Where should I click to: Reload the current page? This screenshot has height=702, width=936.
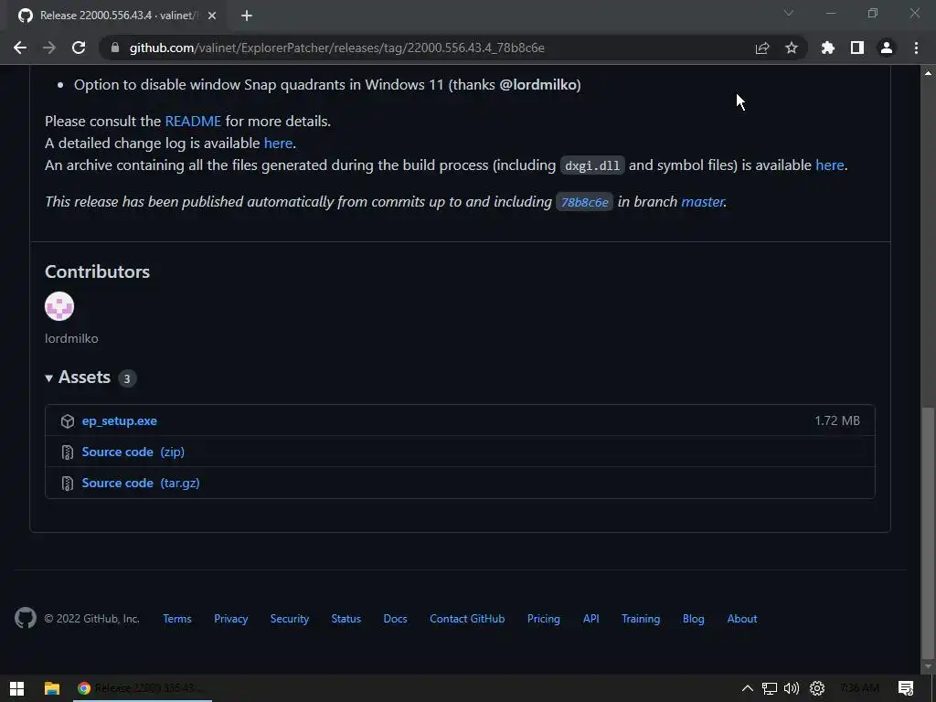79,48
